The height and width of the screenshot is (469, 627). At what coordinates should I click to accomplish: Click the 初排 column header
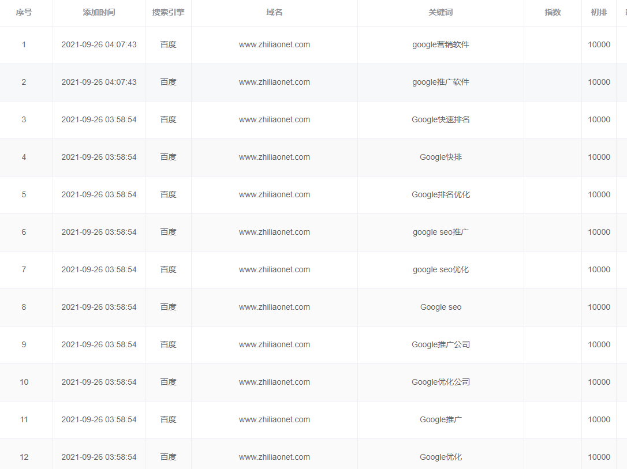(599, 12)
